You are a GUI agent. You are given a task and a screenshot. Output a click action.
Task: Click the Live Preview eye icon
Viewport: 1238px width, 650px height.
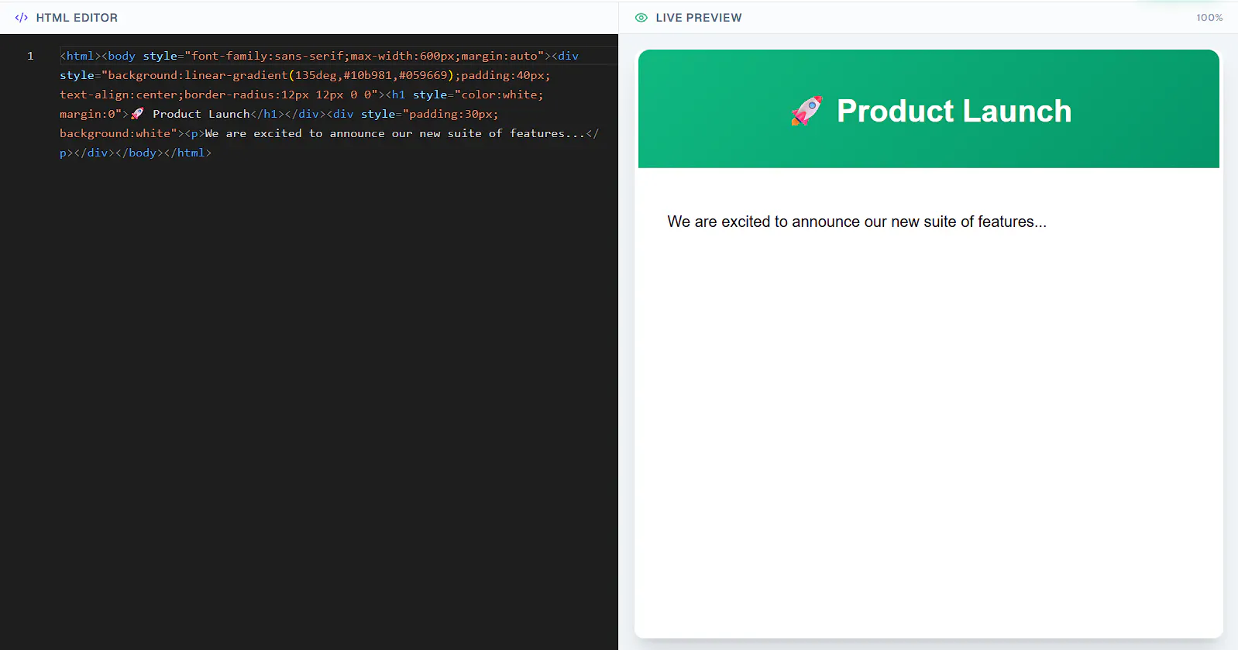tap(641, 17)
